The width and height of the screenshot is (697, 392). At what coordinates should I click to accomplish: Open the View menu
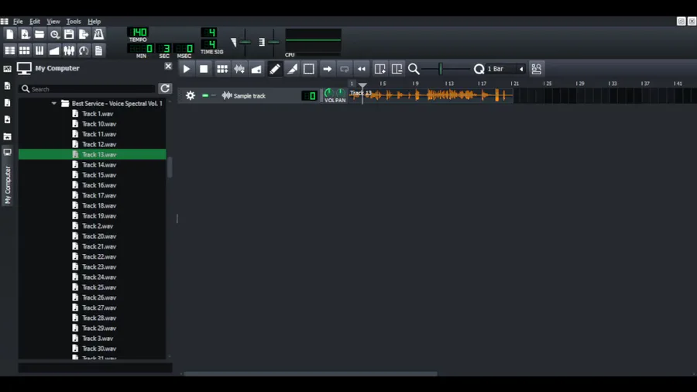pyautogui.click(x=53, y=22)
